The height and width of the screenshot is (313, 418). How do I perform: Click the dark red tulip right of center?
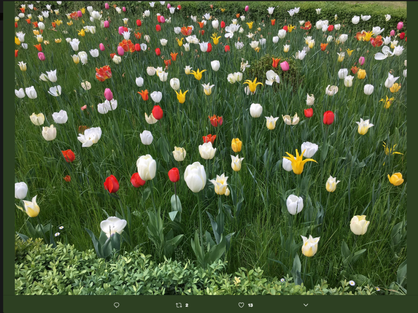pos(328,118)
